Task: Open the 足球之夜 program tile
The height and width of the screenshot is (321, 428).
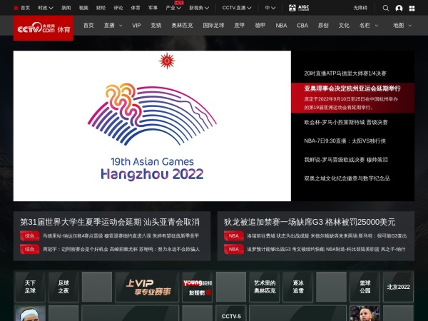Action: coord(63,287)
